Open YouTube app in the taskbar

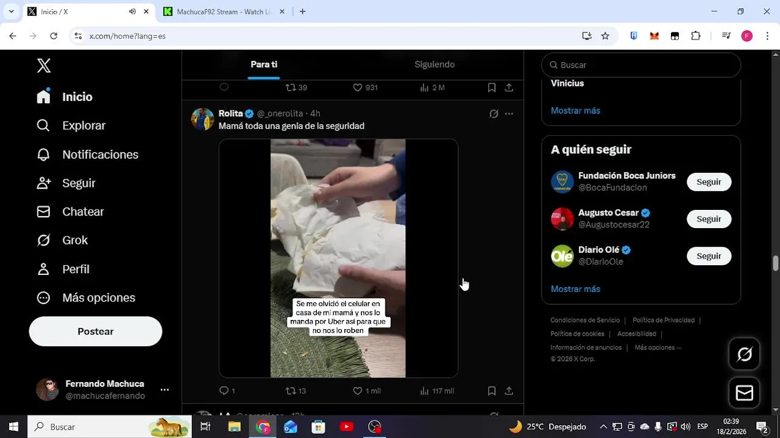pos(346,427)
